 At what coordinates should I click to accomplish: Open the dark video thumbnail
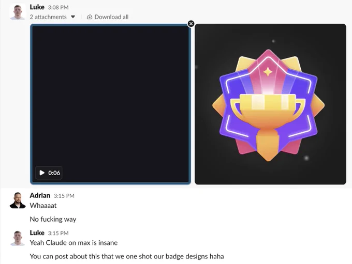pyautogui.click(x=110, y=104)
